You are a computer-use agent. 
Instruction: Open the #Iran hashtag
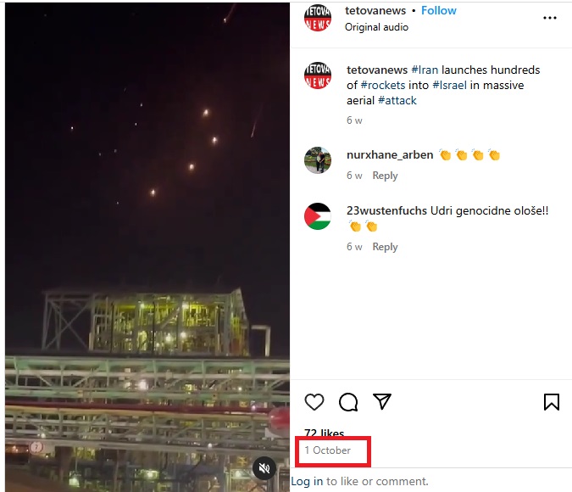coord(426,70)
